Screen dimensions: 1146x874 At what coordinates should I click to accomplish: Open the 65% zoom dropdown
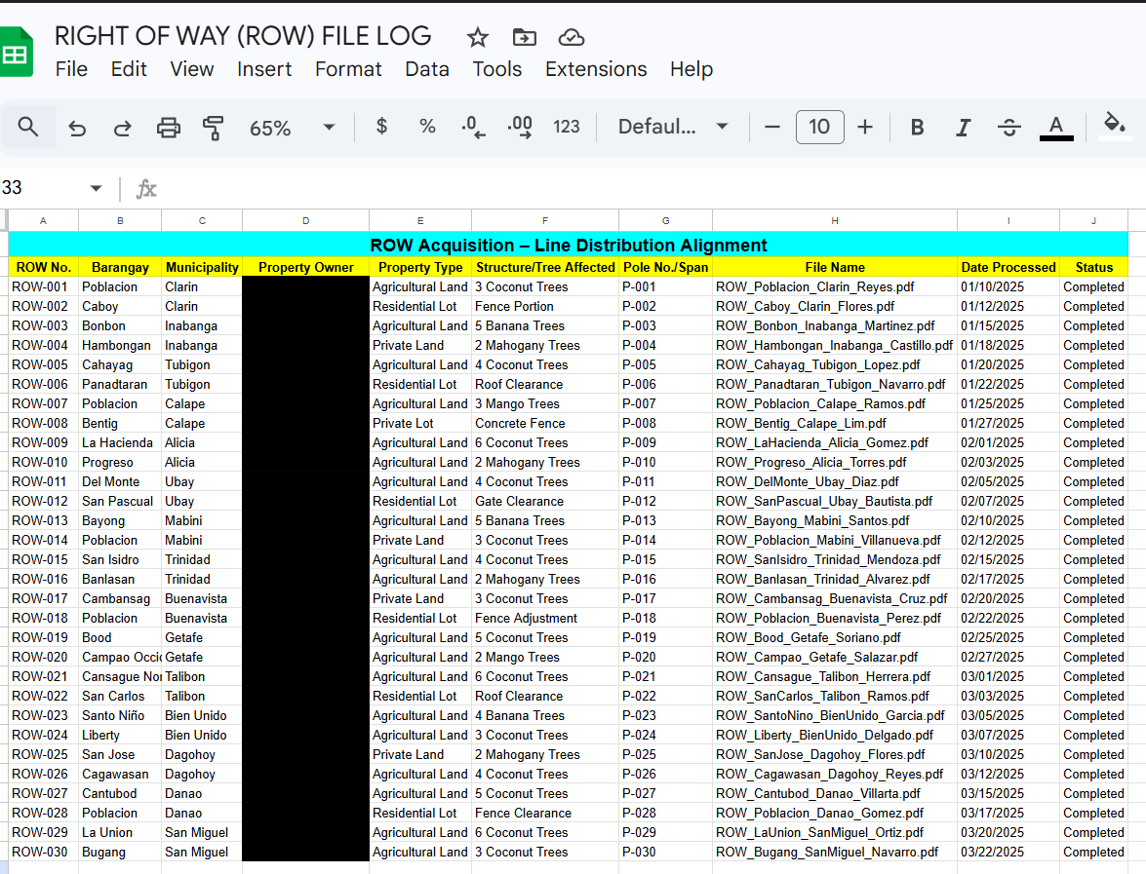click(x=293, y=128)
